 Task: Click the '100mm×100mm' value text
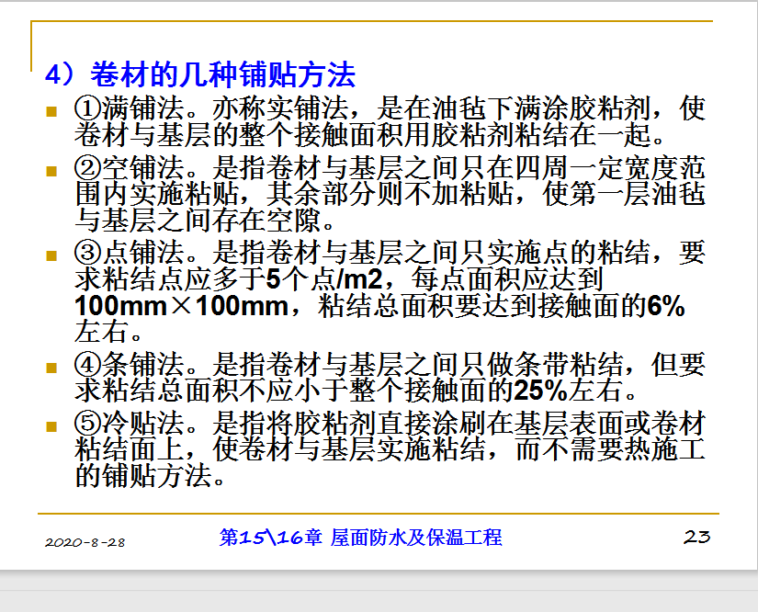coord(182,305)
